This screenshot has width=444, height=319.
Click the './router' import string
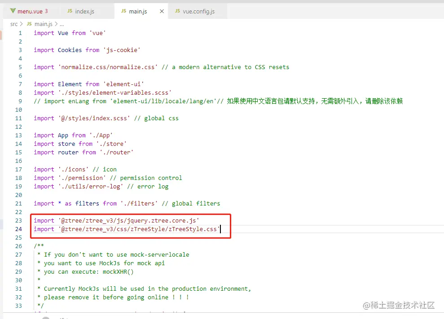click(x=116, y=152)
